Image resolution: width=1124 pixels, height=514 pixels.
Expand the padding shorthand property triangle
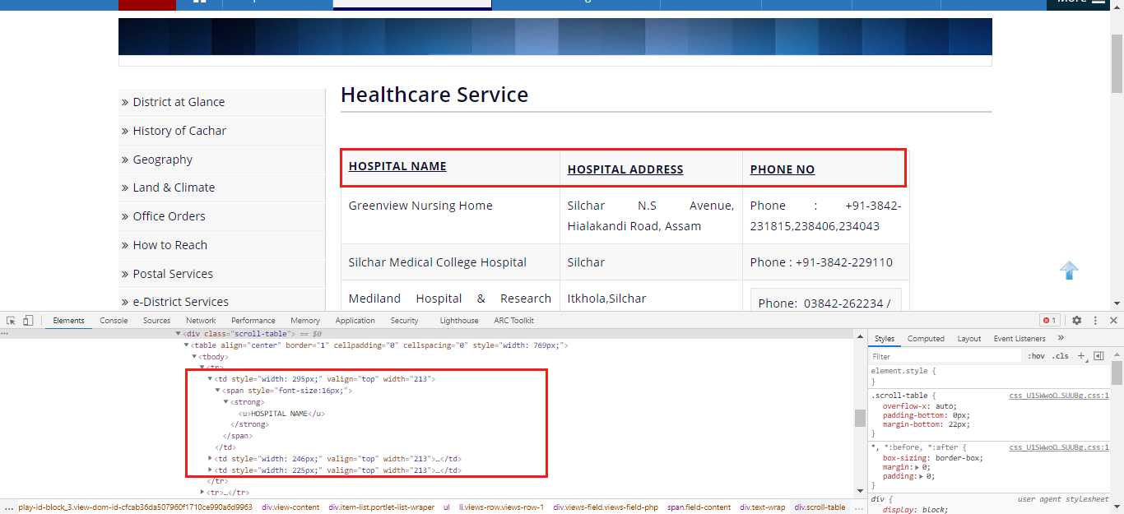(x=922, y=476)
